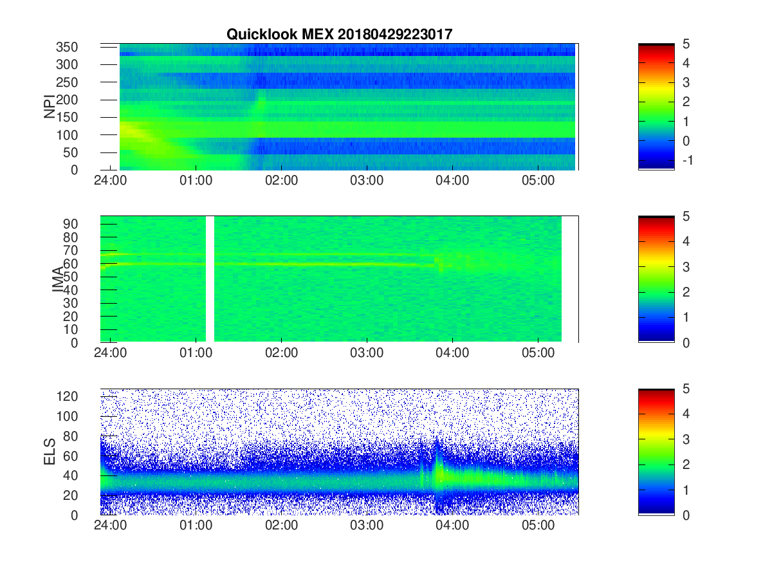Click the 05:00 time label under IMA panel

(538, 353)
